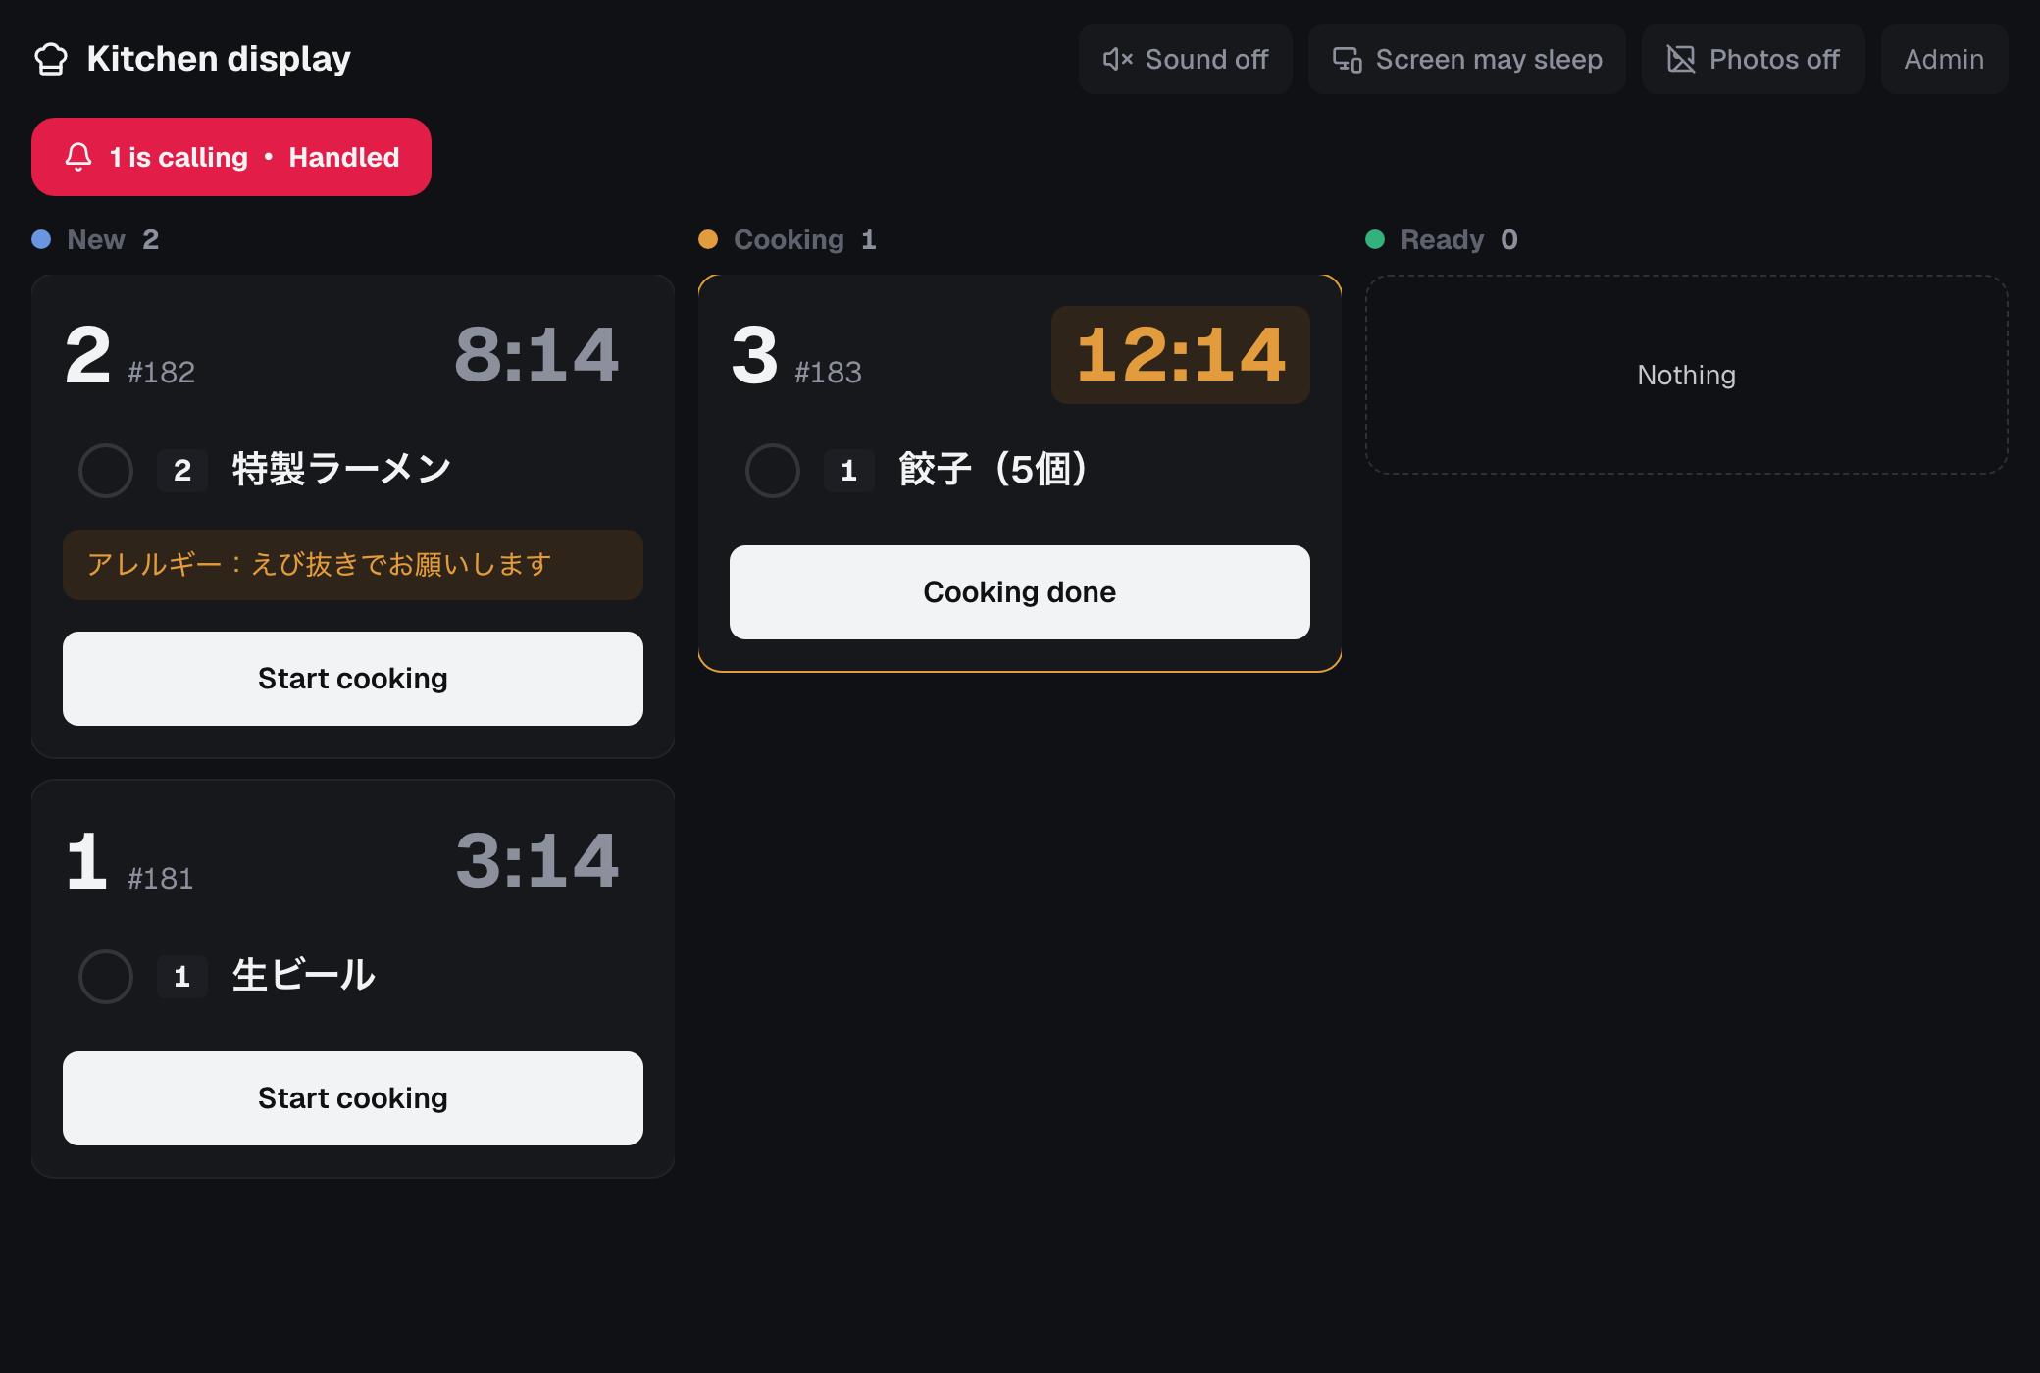Toggle the Sound off button
Viewport: 2040px width, 1373px height.
click(x=1186, y=59)
